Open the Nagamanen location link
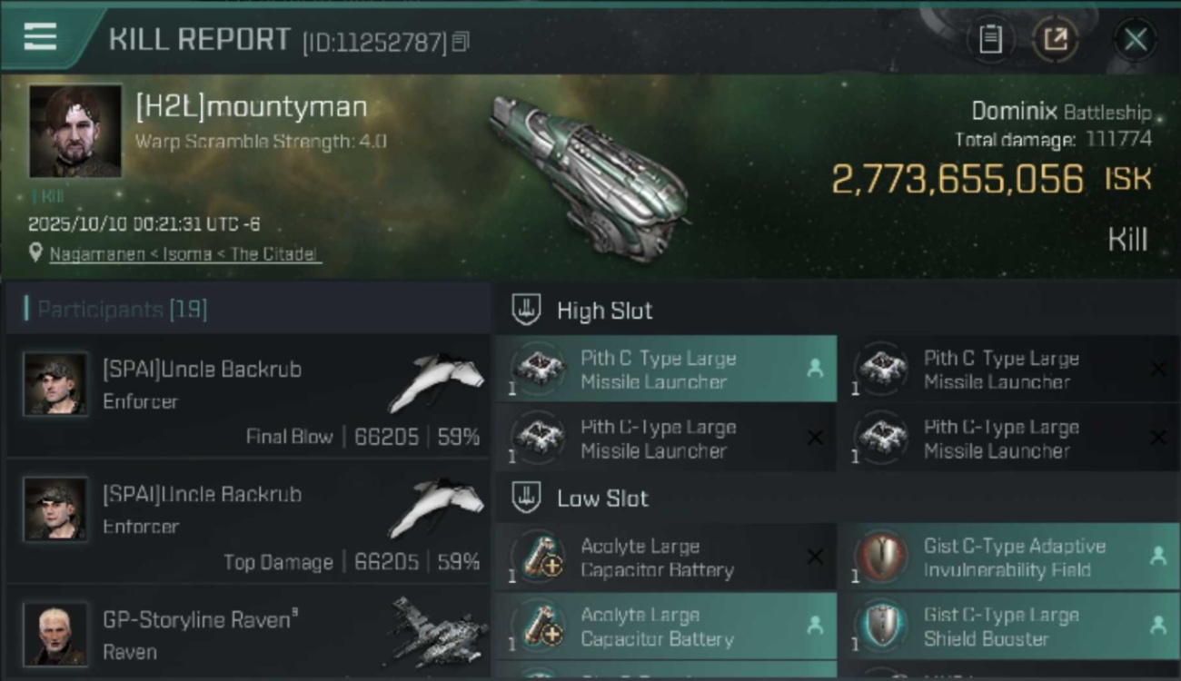 [x=185, y=254]
